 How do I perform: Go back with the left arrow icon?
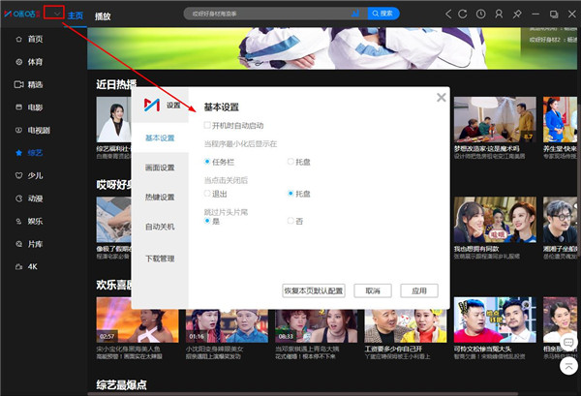[448, 15]
